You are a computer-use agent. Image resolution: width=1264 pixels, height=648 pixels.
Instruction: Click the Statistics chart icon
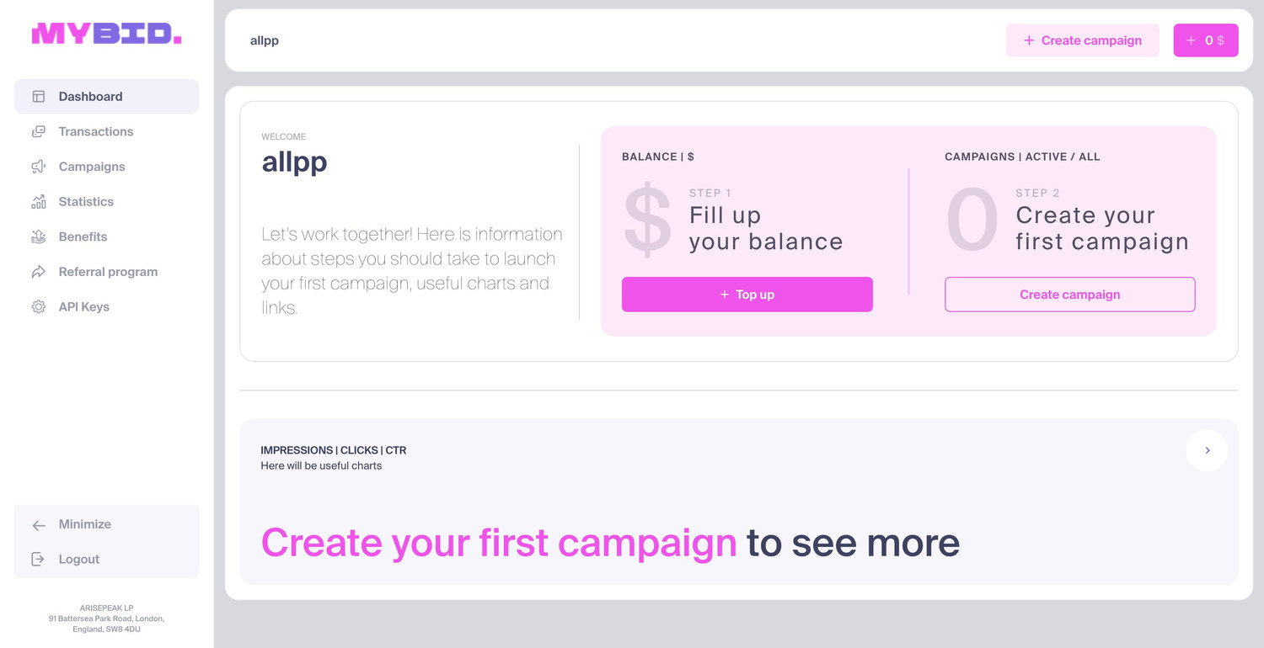point(39,202)
